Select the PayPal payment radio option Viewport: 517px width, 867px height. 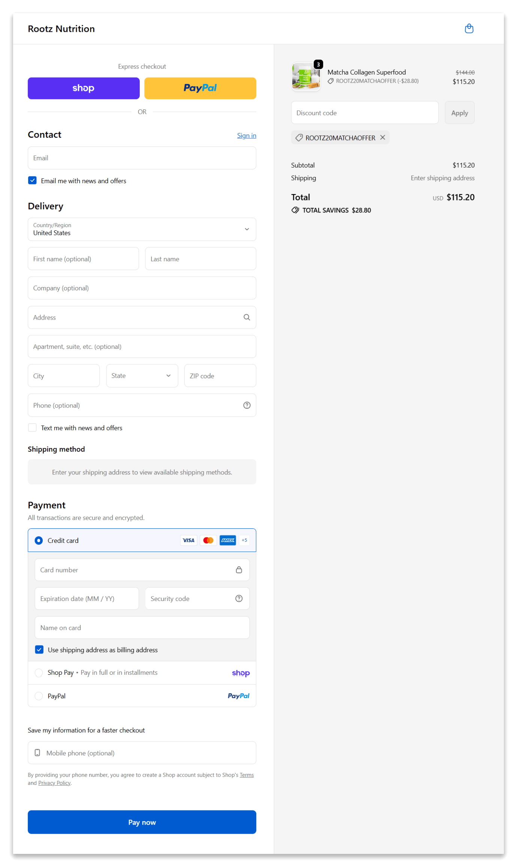(39, 696)
